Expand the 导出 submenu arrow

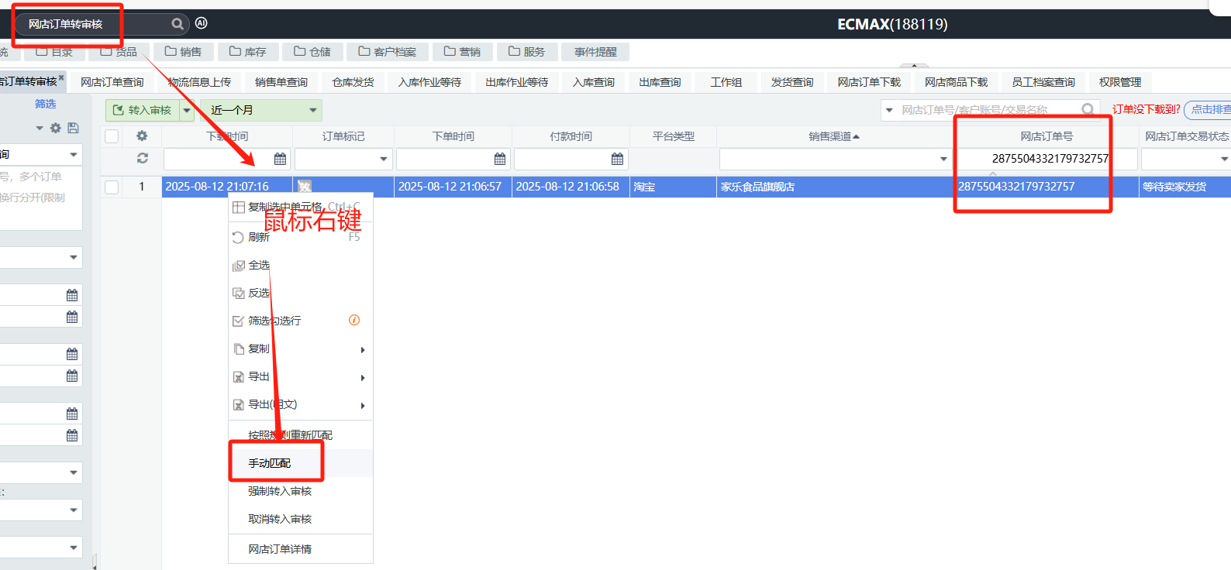pos(363,378)
